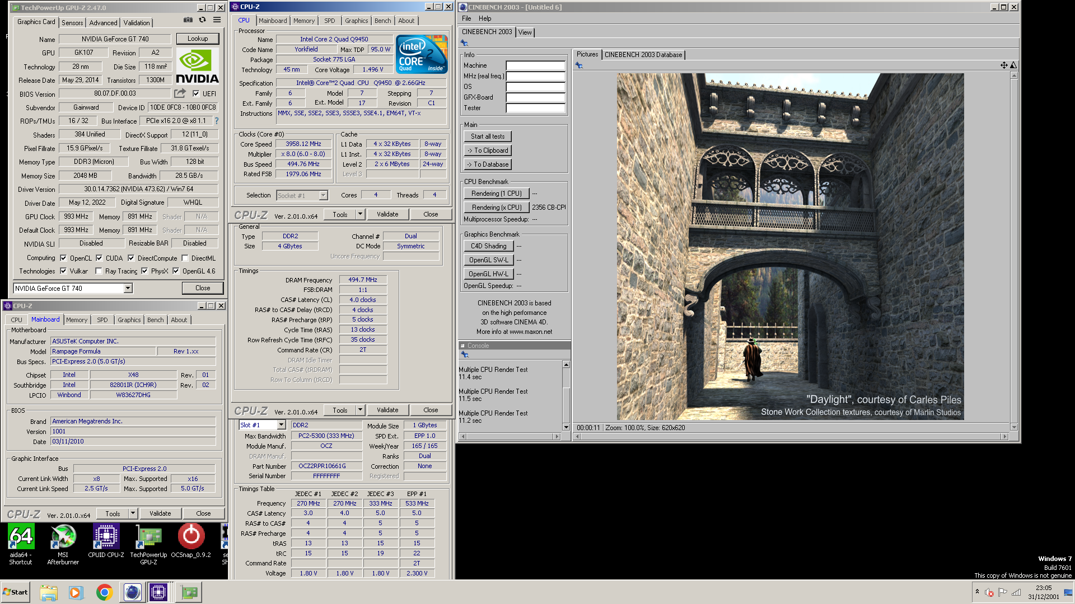Click bus interface question mark help icon
1075x604 pixels.
(217, 121)
